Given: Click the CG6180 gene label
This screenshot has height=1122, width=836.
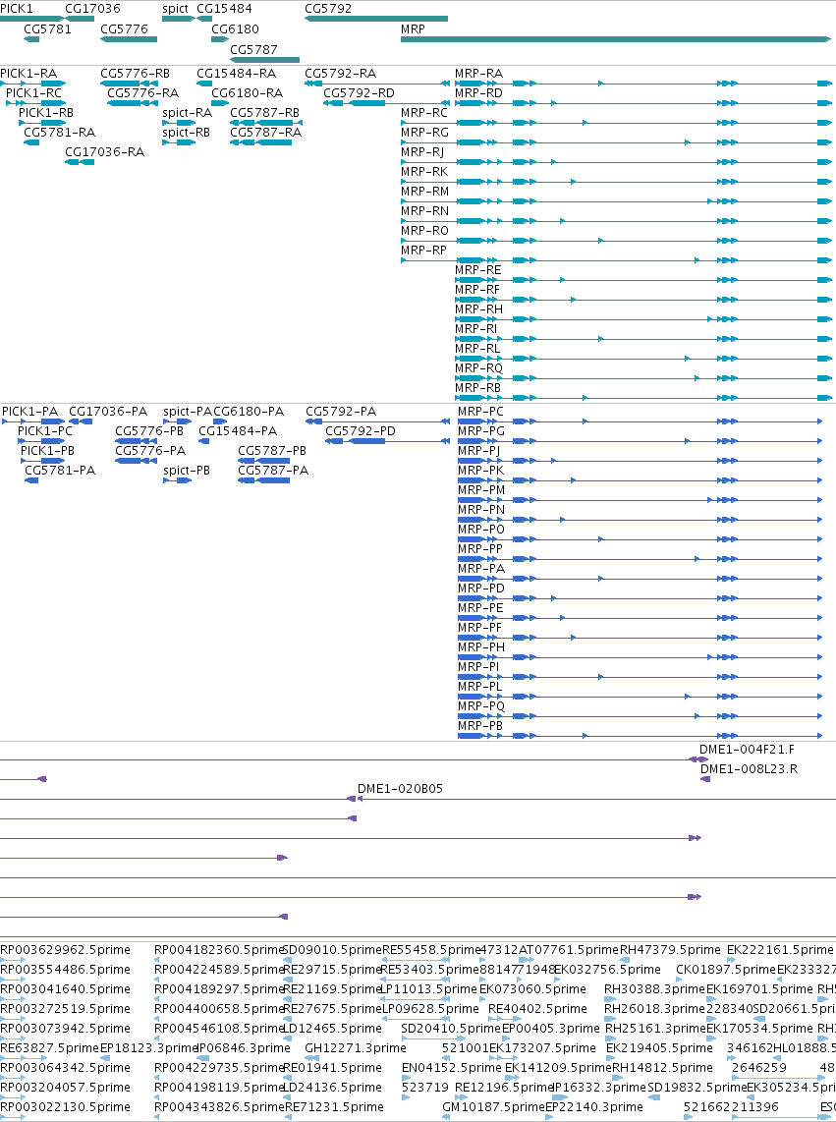Looking at the screenshot, I should click(235, 29).
